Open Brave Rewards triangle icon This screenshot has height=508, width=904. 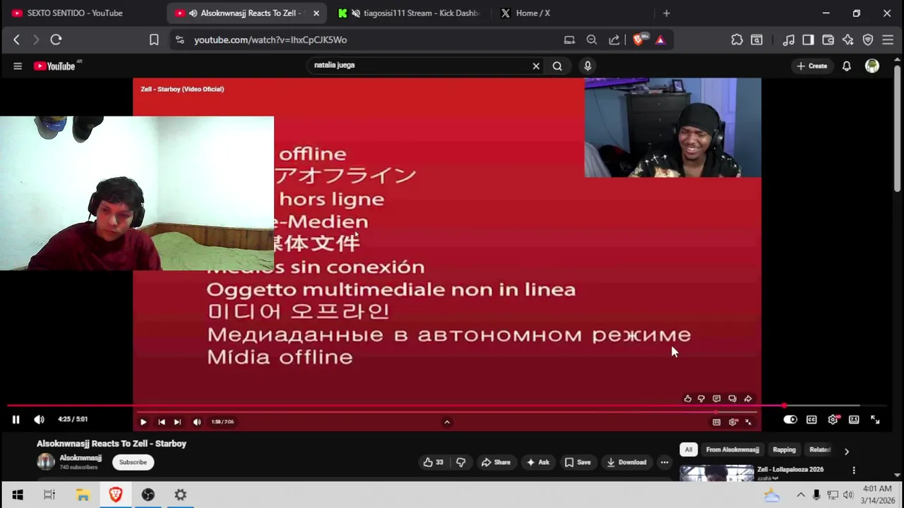coord(660,40)
